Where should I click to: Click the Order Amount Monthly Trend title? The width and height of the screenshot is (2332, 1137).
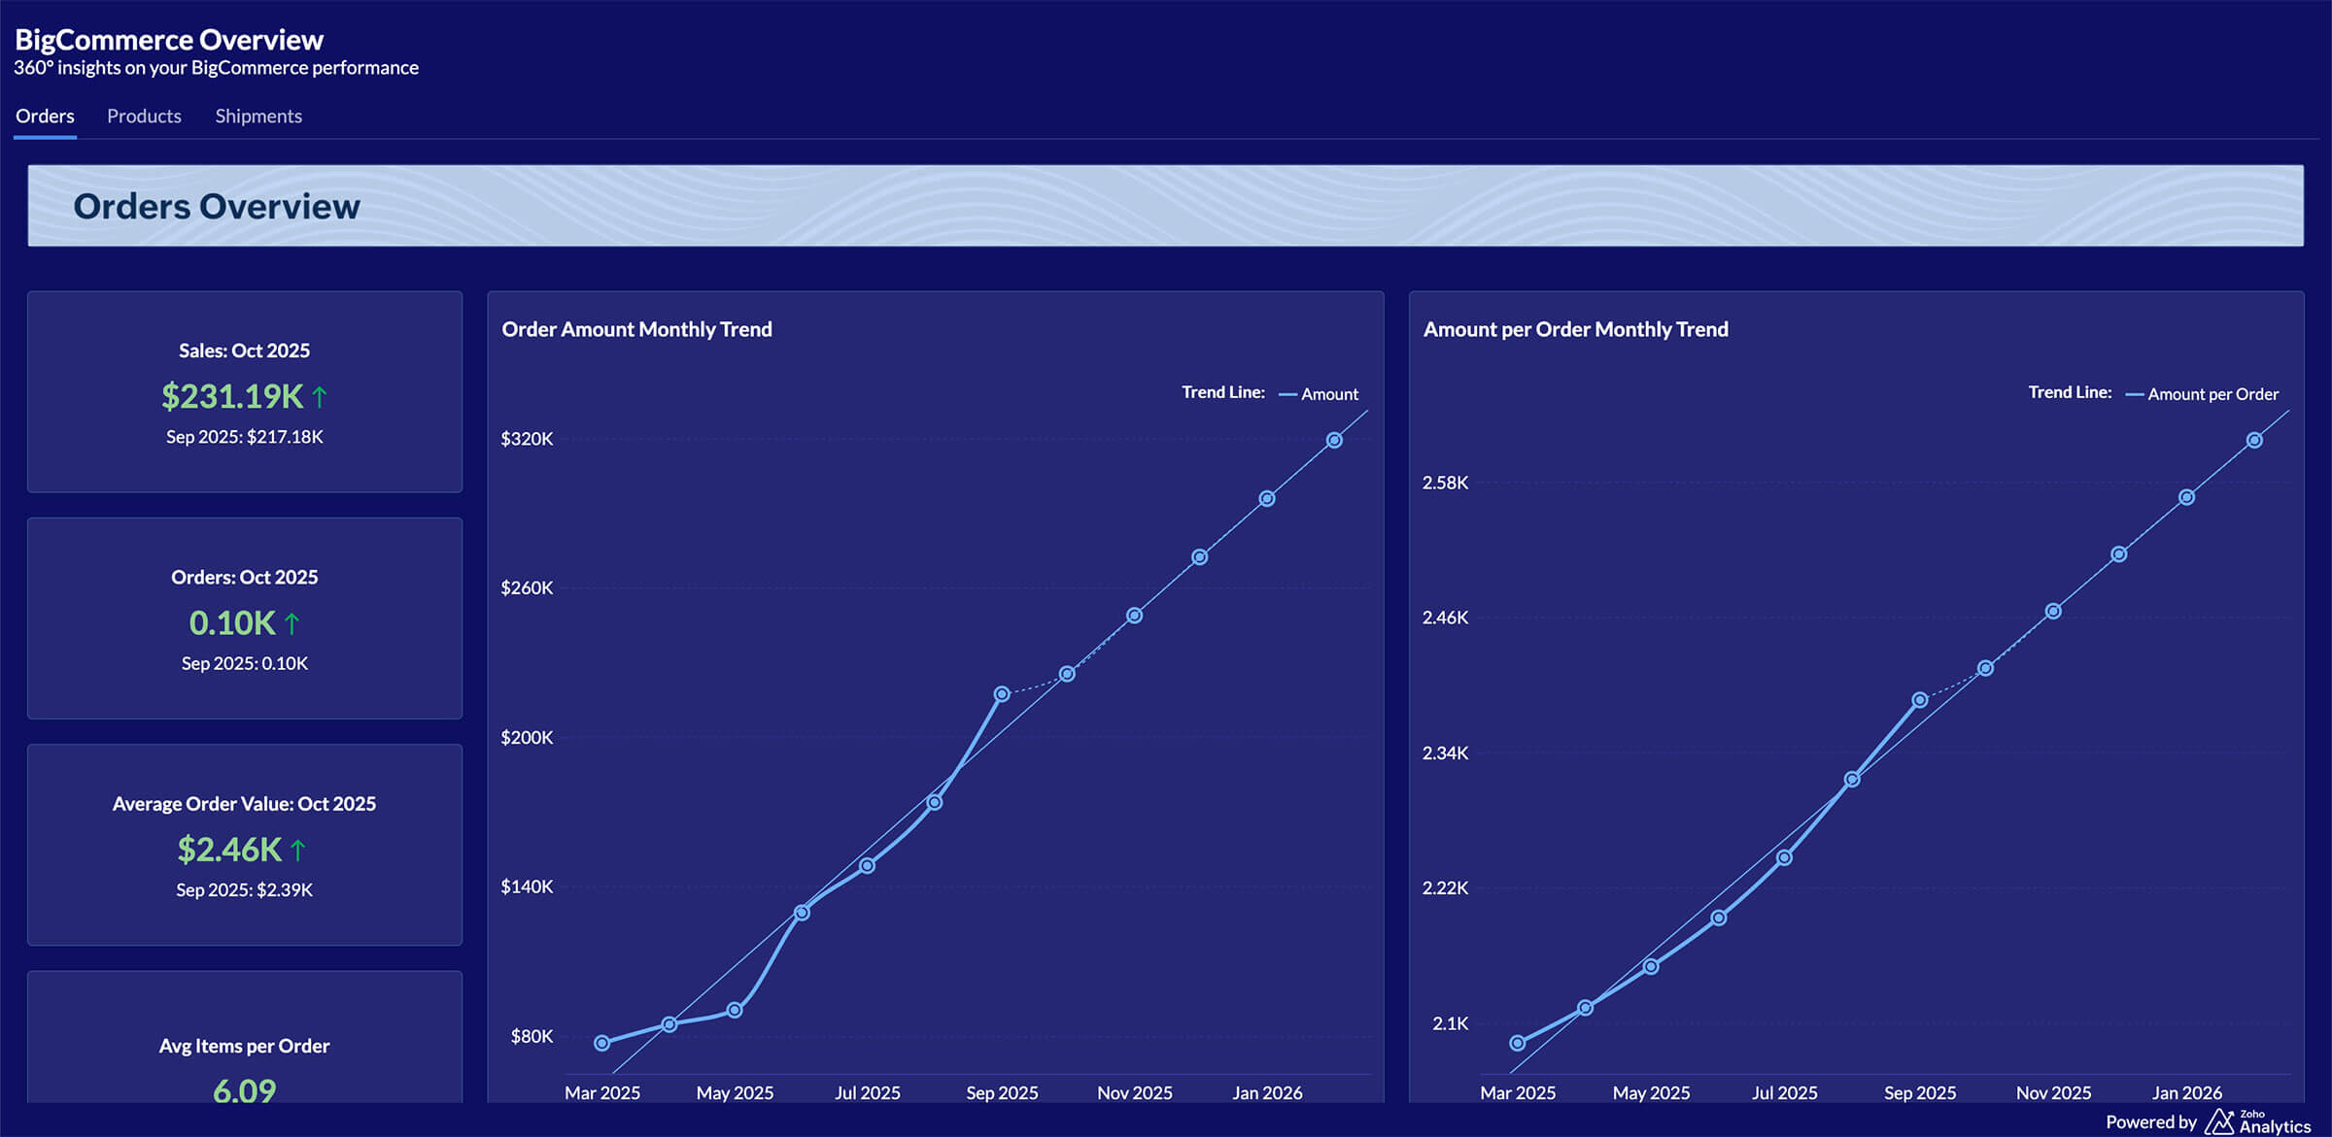(636, 329)
